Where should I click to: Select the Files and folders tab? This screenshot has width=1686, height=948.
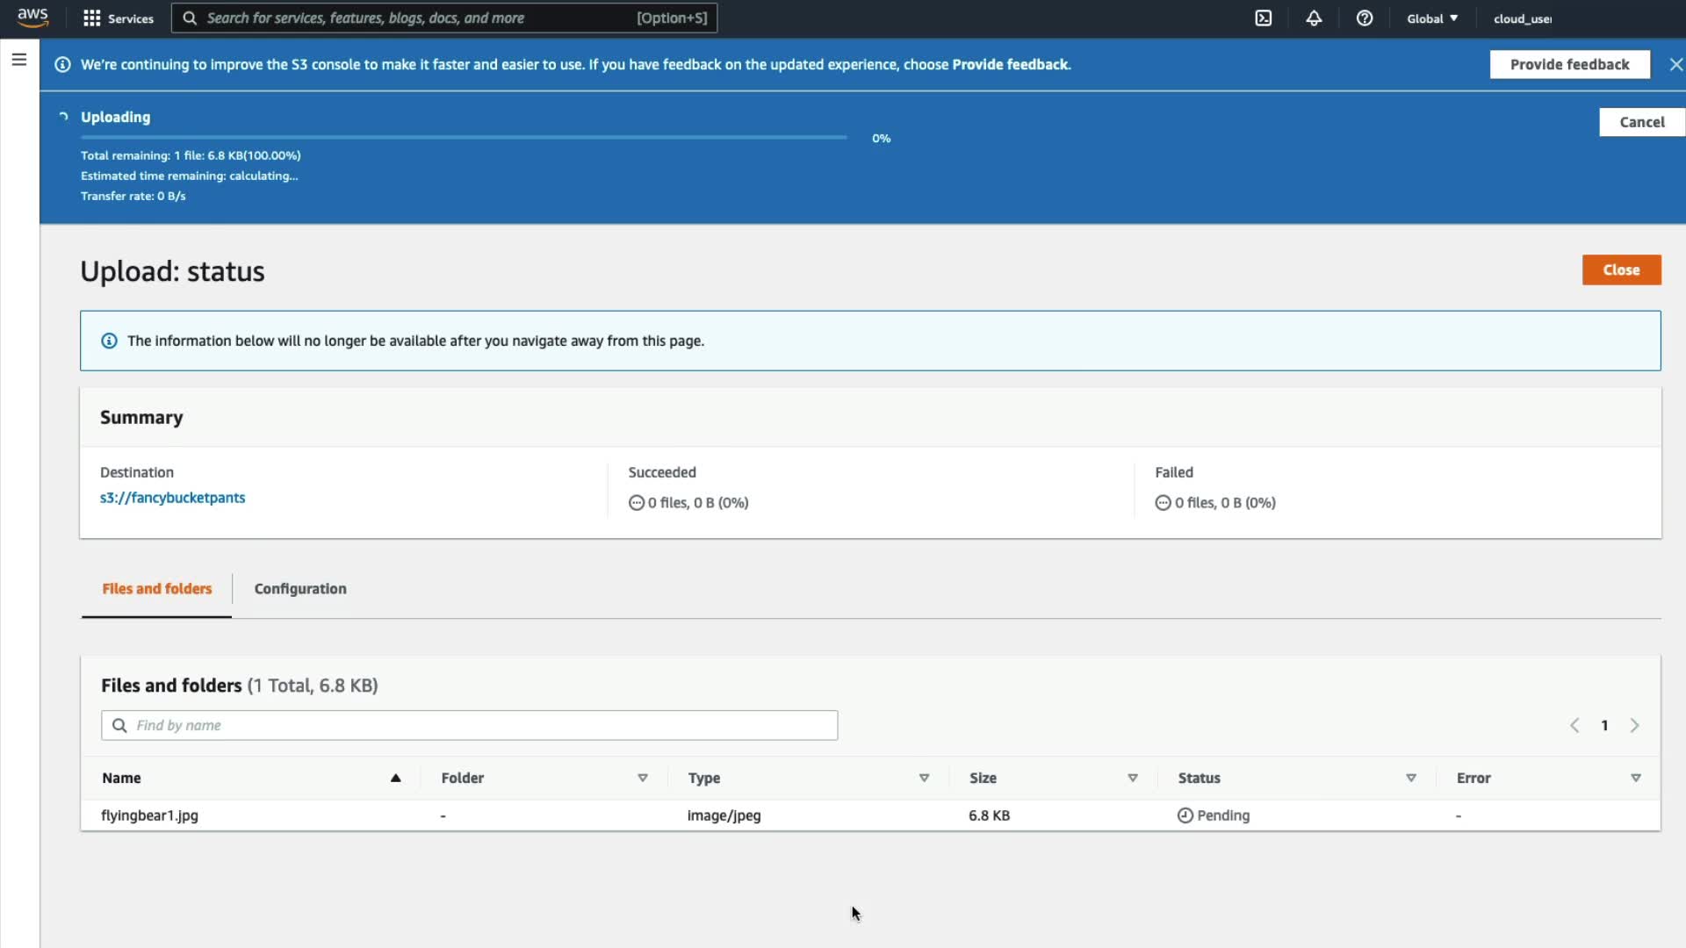156,589
